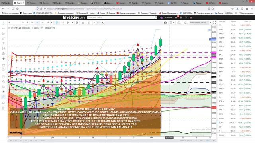Open the prediction and measurement tools
Screen dimensions: 255x143
point(4,53)
